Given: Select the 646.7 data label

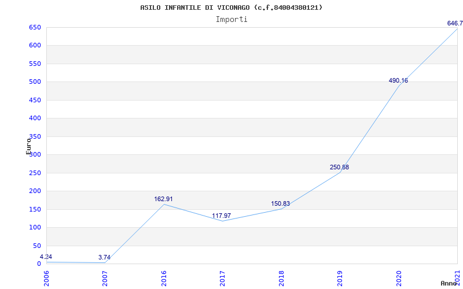Looking at the screenshot, I should tap(455, 23).
